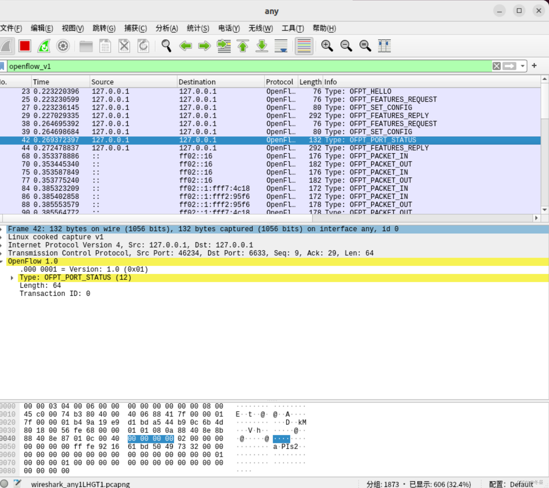Expand Internet Protocol Version 4 row

[1, 245]
